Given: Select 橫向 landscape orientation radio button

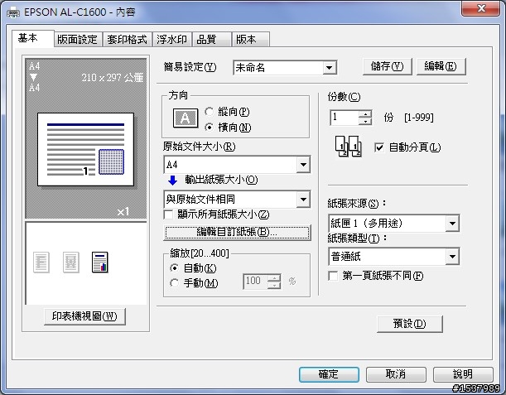Looking at the screenshot, I should (210, 128).
